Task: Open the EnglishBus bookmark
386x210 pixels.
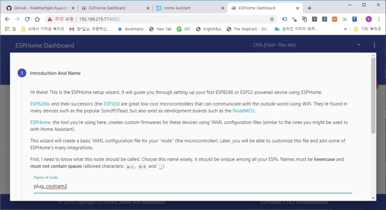Action: 209,29
